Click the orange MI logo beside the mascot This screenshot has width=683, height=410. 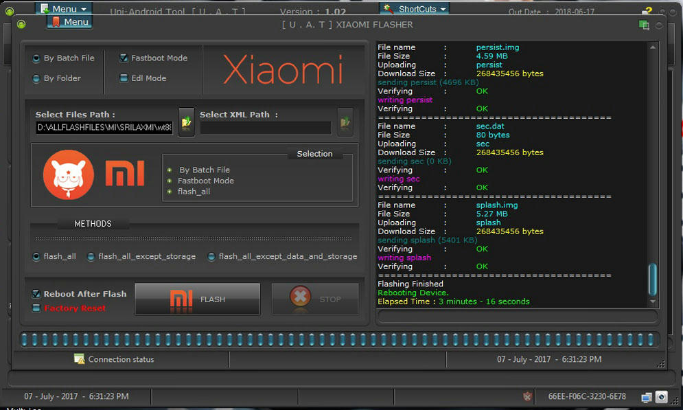click(125, 173)
